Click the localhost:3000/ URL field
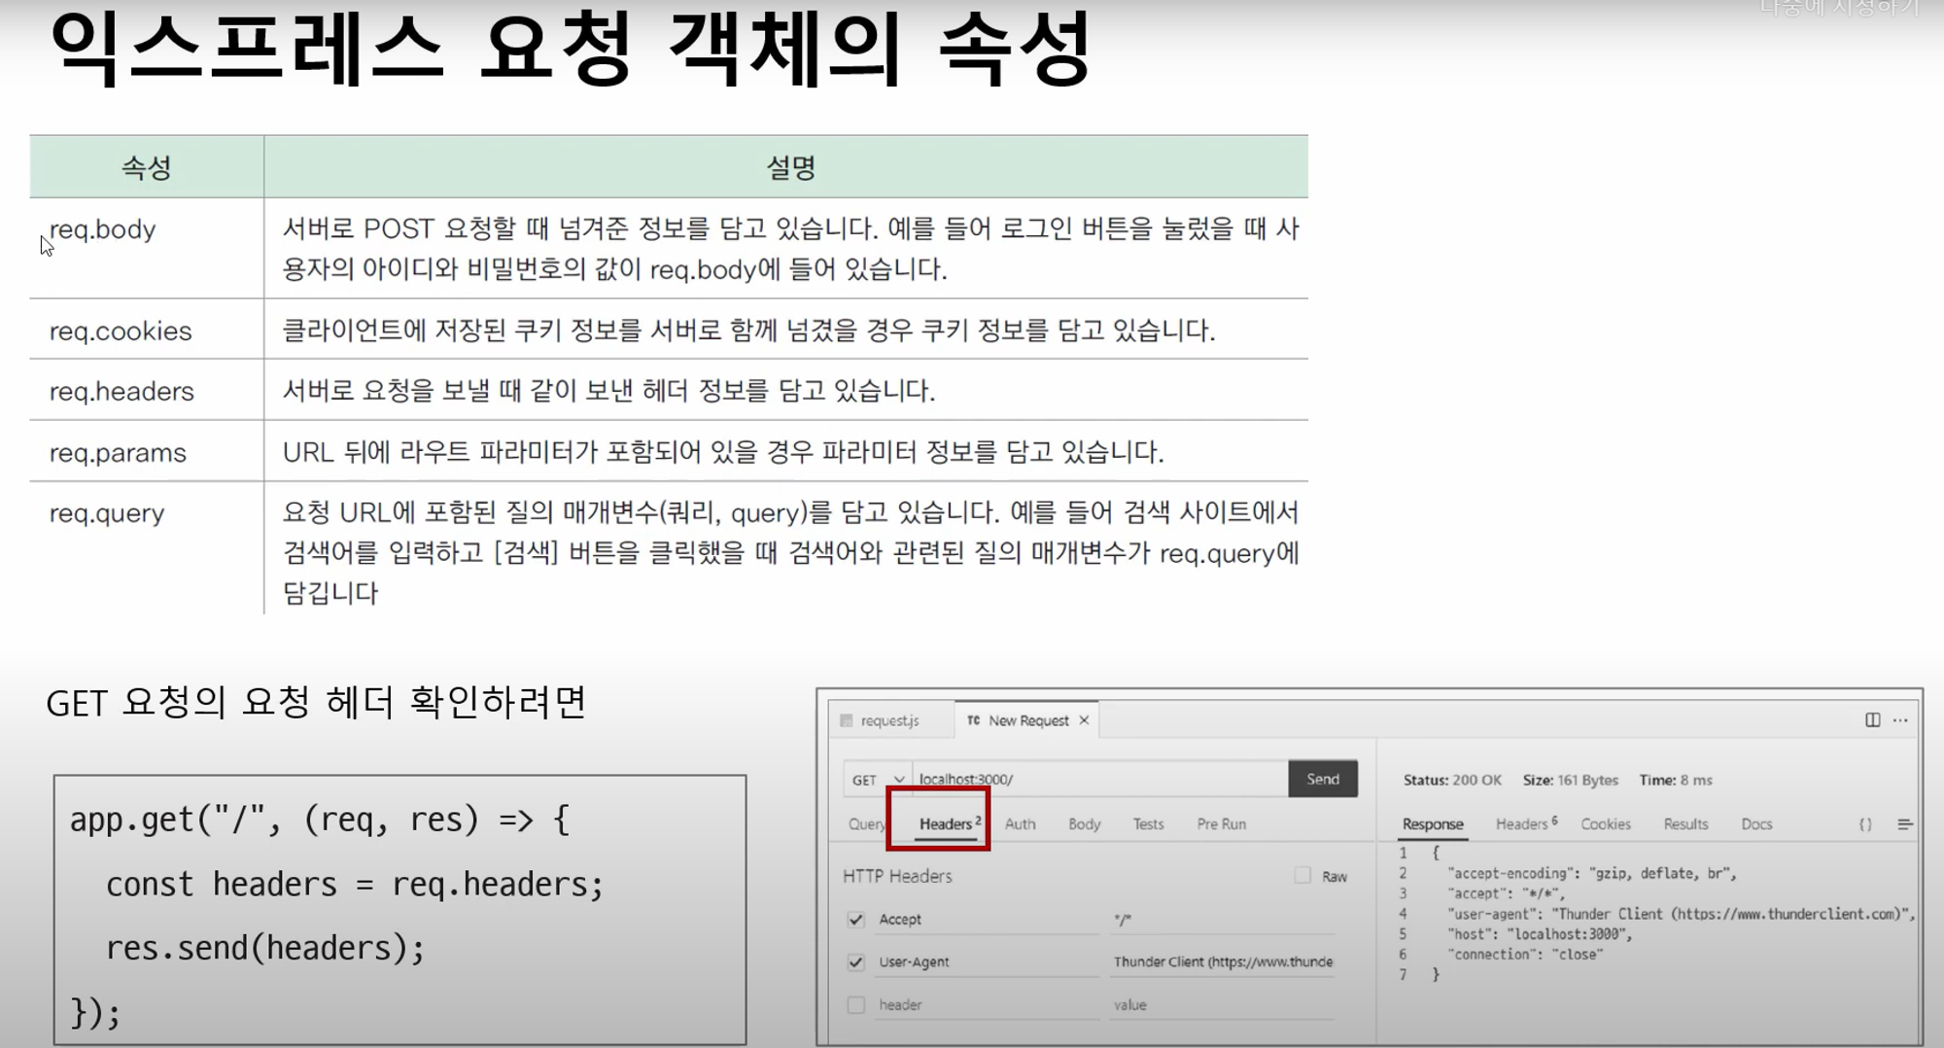This screenshot has width=1944, height=1048. [1100, 780]
